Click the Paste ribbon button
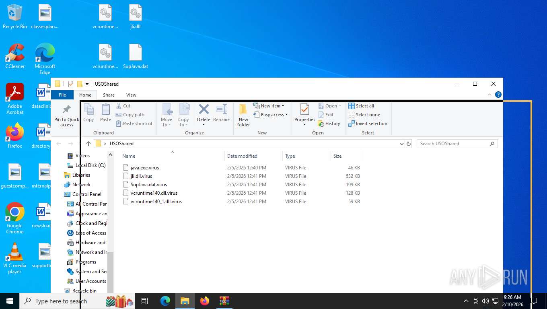The width and height of the screenshot is (547, 309). (105, 113)
